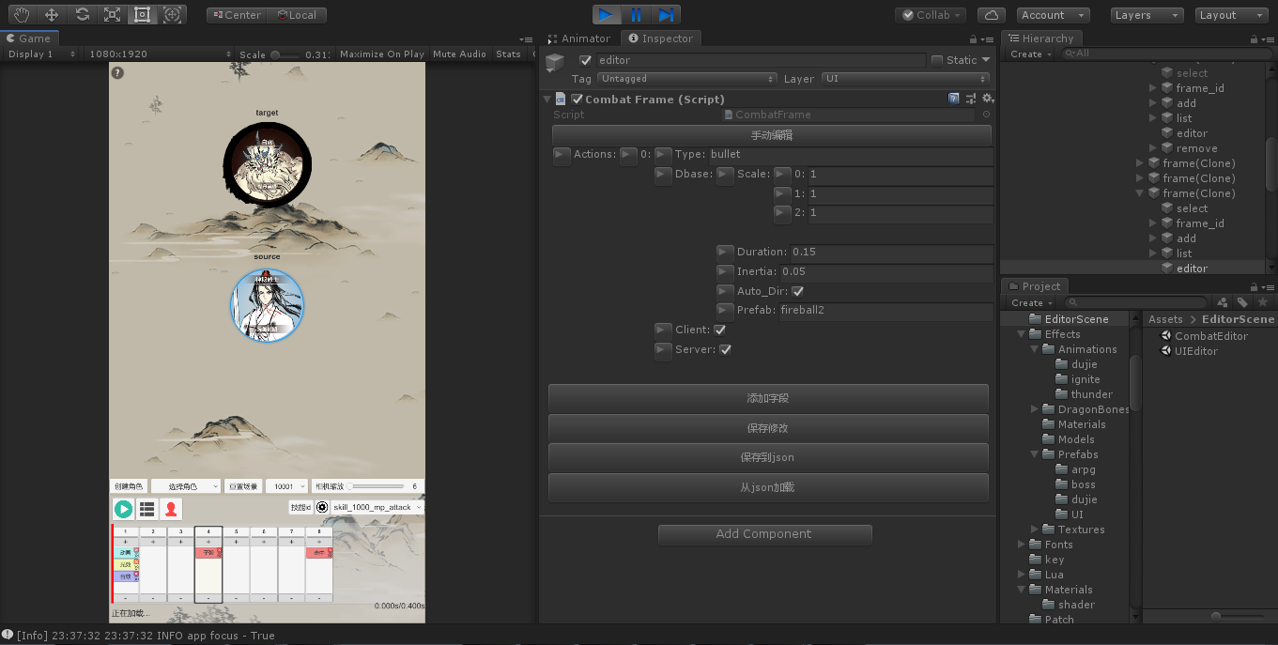Screen dimensions: 1278x645
Task: Toggle Mute Audio in Game view
Action: tap(459, 54)
